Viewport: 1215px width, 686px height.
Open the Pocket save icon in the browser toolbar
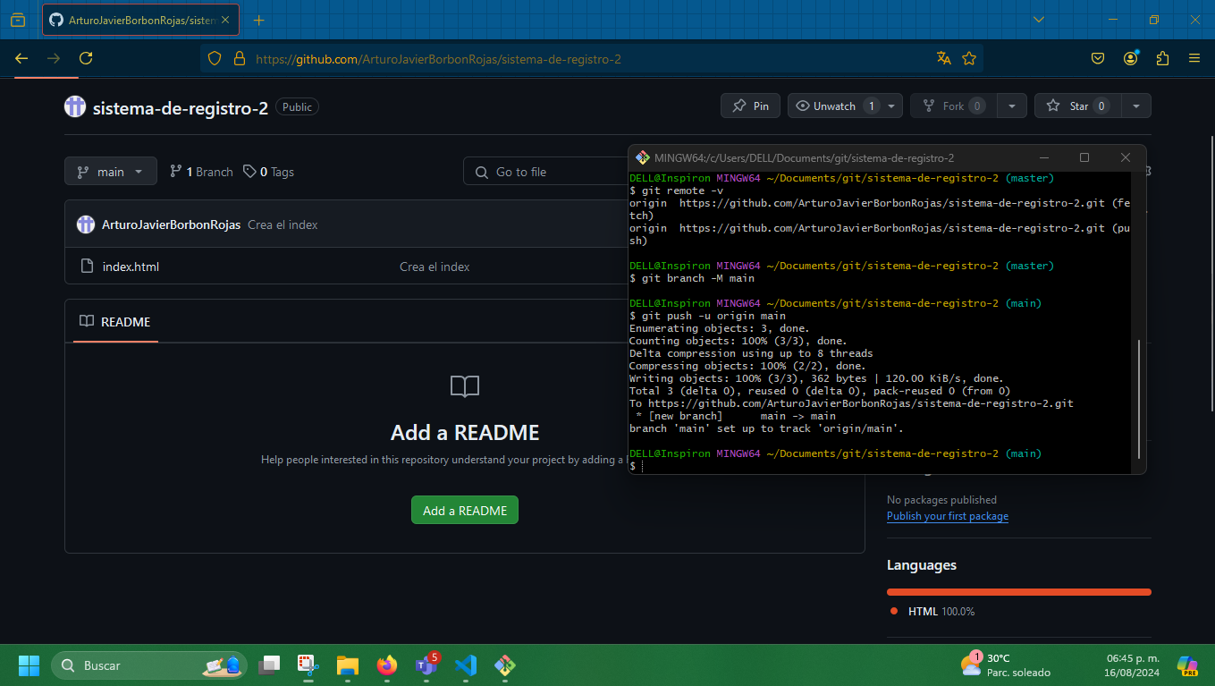pos(1098,58)
